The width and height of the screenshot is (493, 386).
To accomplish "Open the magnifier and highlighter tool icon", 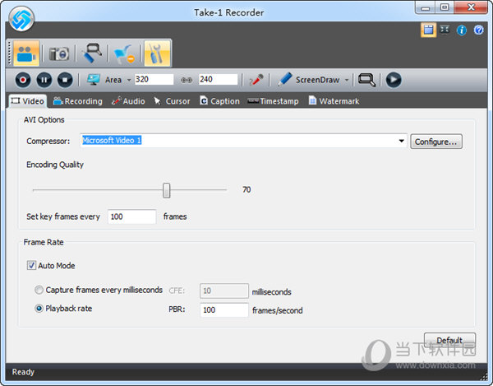I will [92, 53].
